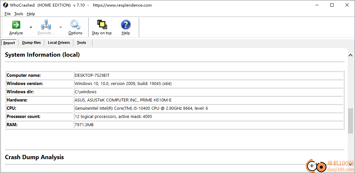
Task: Switch to the Local Drivers tab
Action: click(59, 43)
